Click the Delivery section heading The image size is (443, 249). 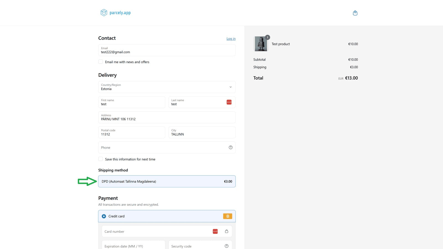(x=107, y=75)
